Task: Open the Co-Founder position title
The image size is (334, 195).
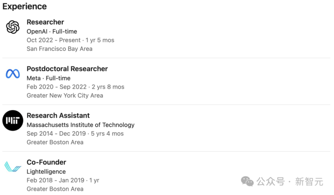Action: [46, 162]
